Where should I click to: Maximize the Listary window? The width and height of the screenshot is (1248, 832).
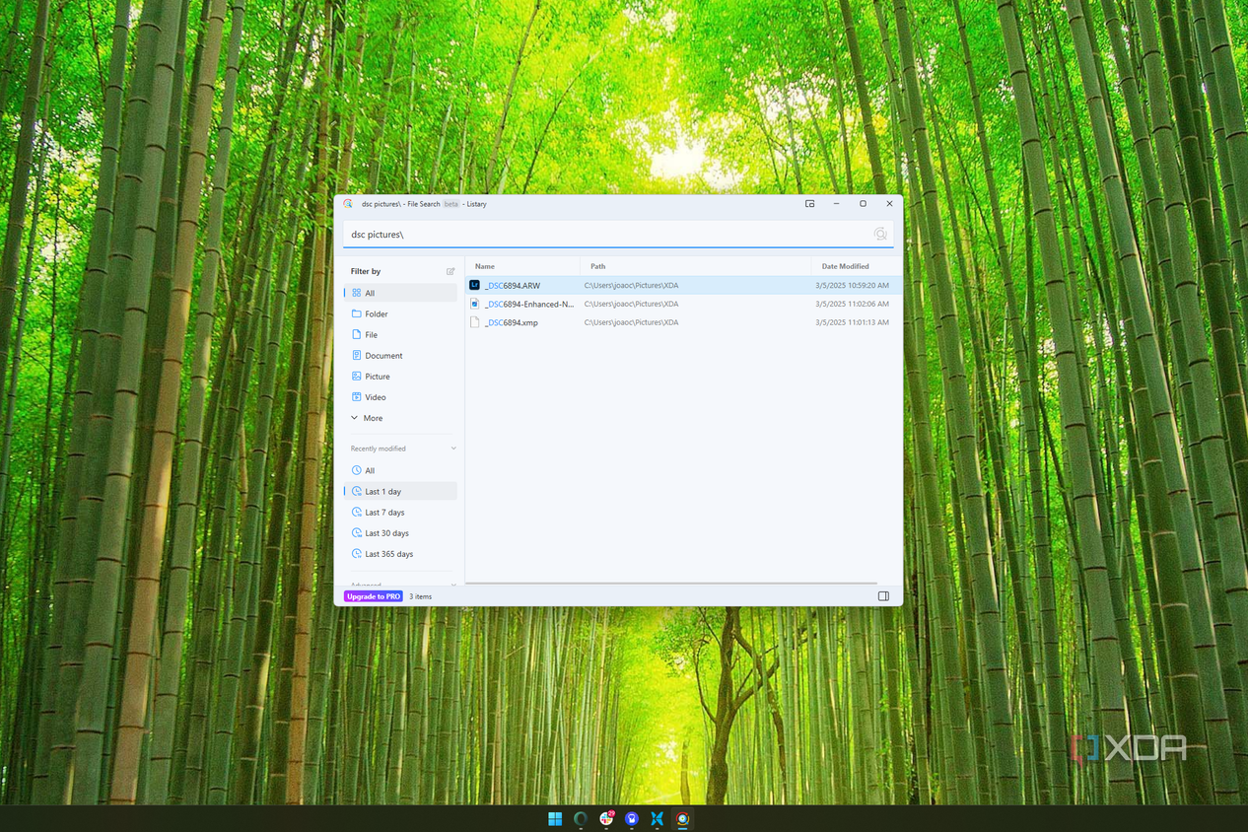click(863, 204)
